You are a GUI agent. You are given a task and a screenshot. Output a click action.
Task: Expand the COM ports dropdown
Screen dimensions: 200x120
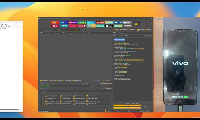tap(130, 36)
